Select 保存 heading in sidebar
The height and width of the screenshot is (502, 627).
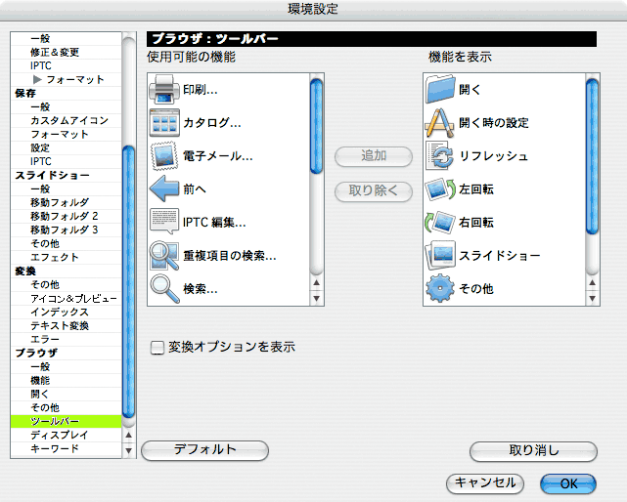point(66,93)
